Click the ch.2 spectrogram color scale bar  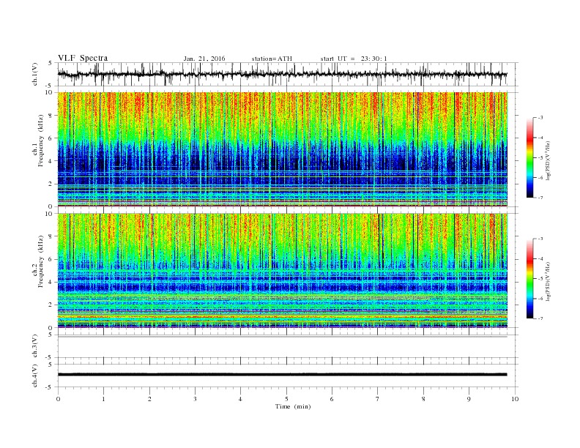[530, 279]
